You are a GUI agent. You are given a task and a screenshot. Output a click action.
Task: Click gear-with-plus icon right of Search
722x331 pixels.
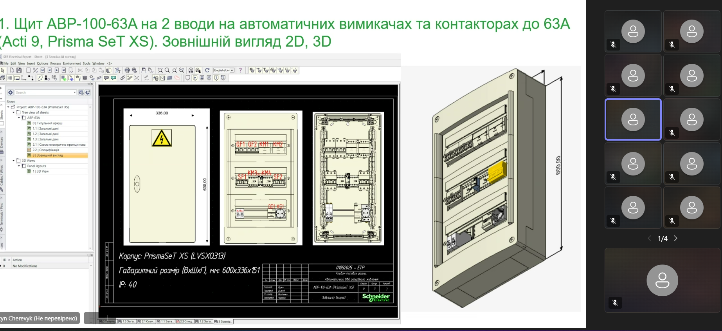pos(88,92)
